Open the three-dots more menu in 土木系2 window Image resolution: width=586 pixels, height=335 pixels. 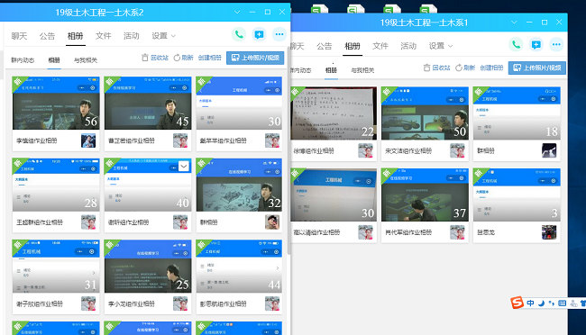coord(279,35)
